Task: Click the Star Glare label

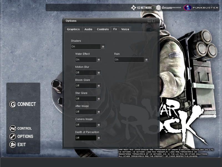Action: pyautogui.click(x=81, y=93)
